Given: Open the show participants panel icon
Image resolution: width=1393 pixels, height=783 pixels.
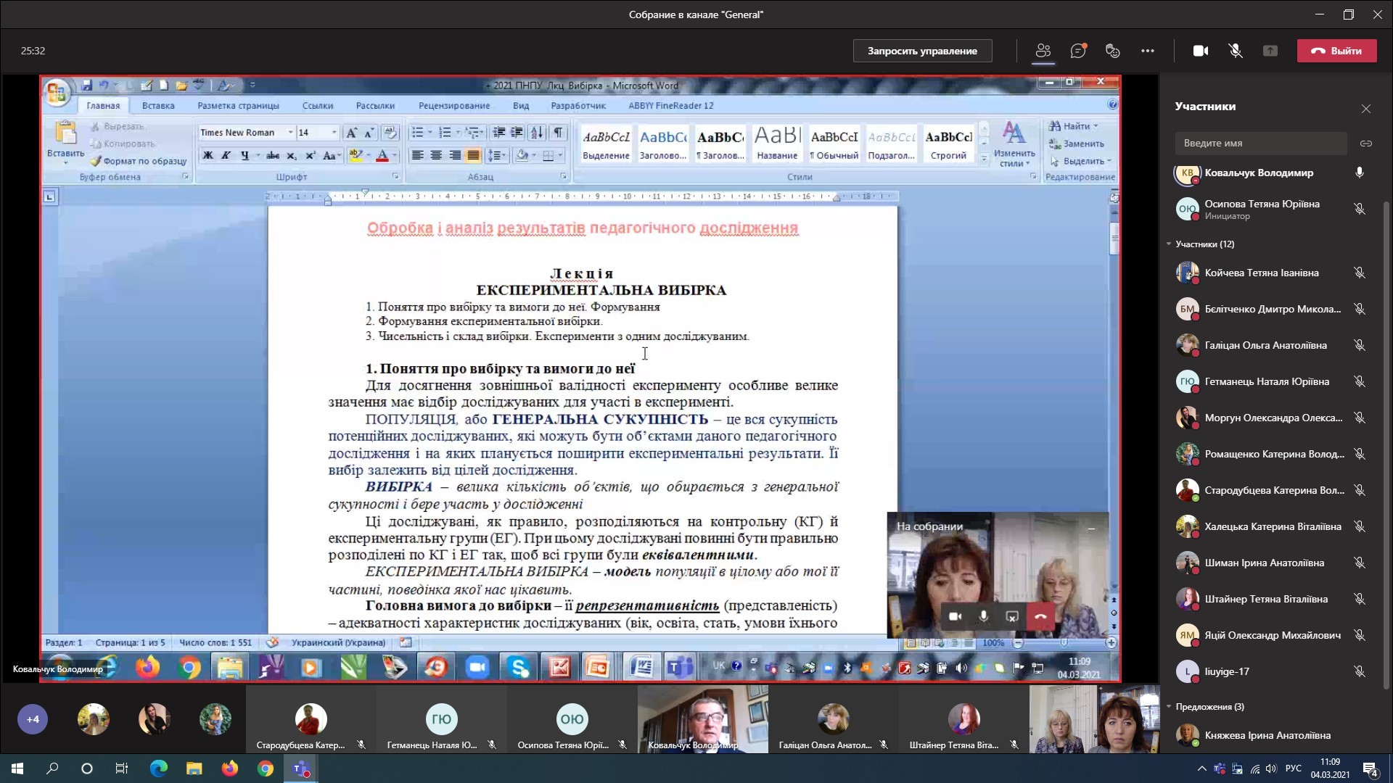Looking at the screenshot, I should tap(1043, 51).
